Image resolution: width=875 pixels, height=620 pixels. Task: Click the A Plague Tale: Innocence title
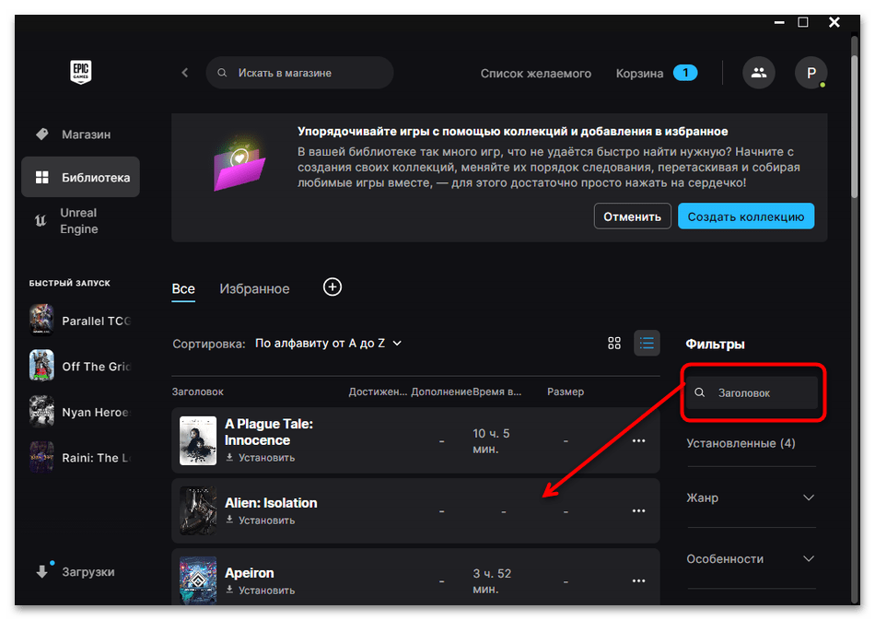point(269,432)
